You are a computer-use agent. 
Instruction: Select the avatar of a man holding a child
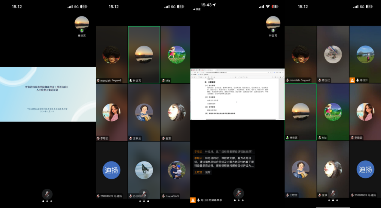pyautogui.click(x=176, y=170)
